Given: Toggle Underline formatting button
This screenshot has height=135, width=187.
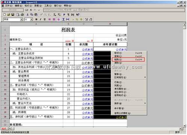Looking at the screenshot, I should click(45, 19).
